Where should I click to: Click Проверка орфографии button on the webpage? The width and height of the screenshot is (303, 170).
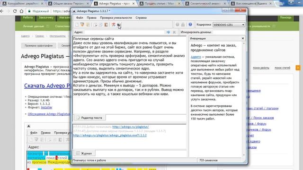(x=39, y=46)
